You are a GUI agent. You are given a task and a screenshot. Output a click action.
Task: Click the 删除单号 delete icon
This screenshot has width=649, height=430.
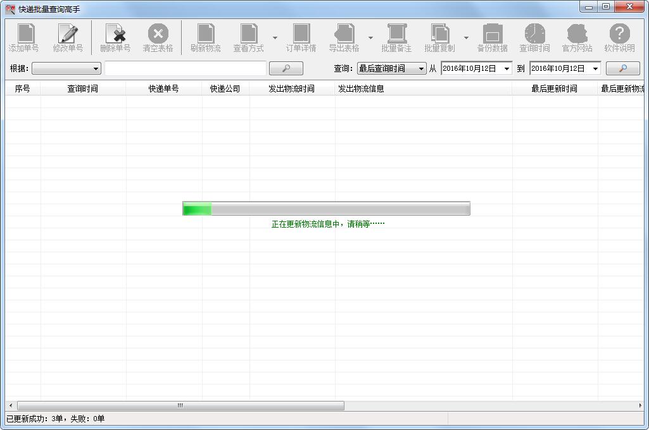click(115, 33)
